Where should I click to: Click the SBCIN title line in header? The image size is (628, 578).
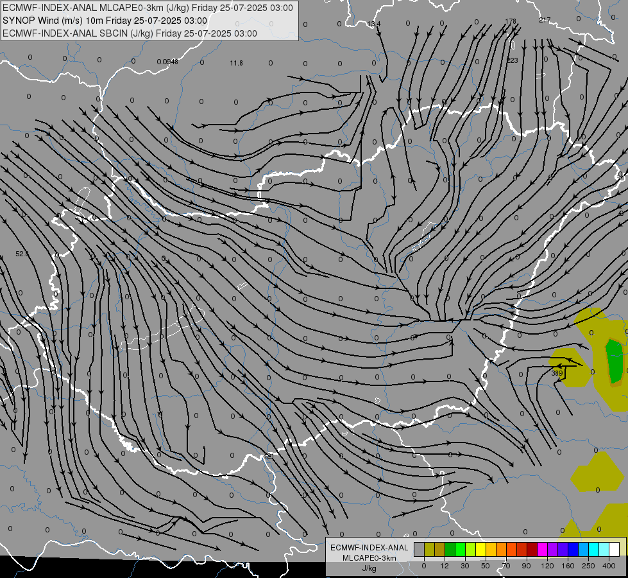point(130,33)
